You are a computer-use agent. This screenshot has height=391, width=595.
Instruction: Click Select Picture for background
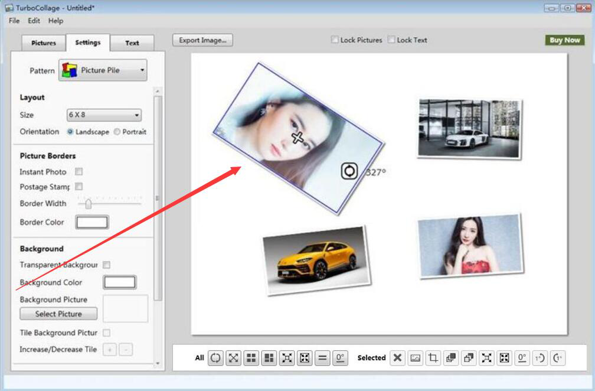[58, 314]
